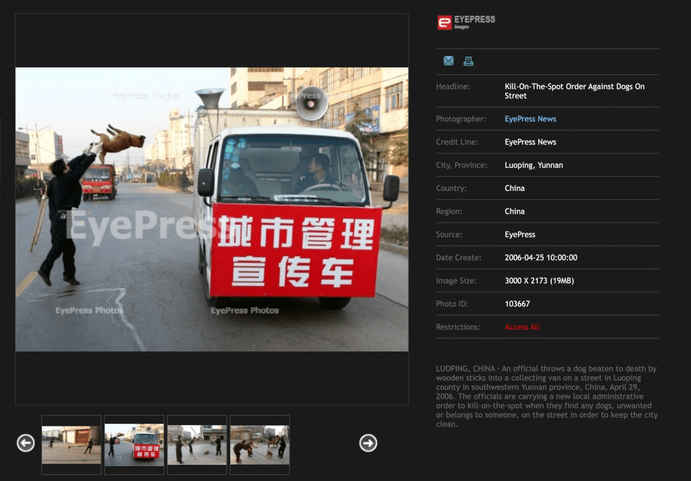Click the email envelope icon
Image resolution: width=691 pixels, height=481 pixels.
(449, 61)
